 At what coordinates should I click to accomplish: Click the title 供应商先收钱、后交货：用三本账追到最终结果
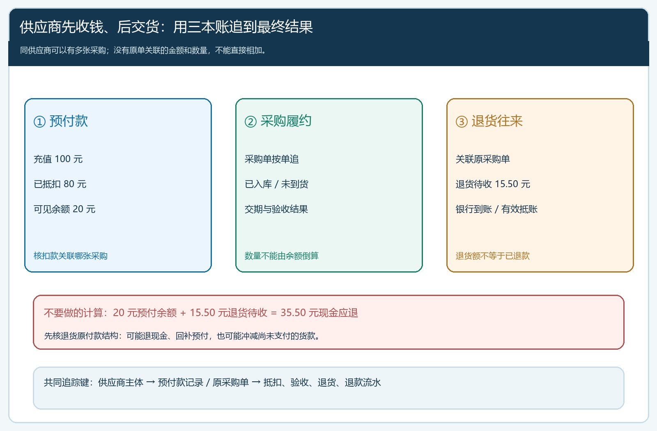tap(166, 27)
